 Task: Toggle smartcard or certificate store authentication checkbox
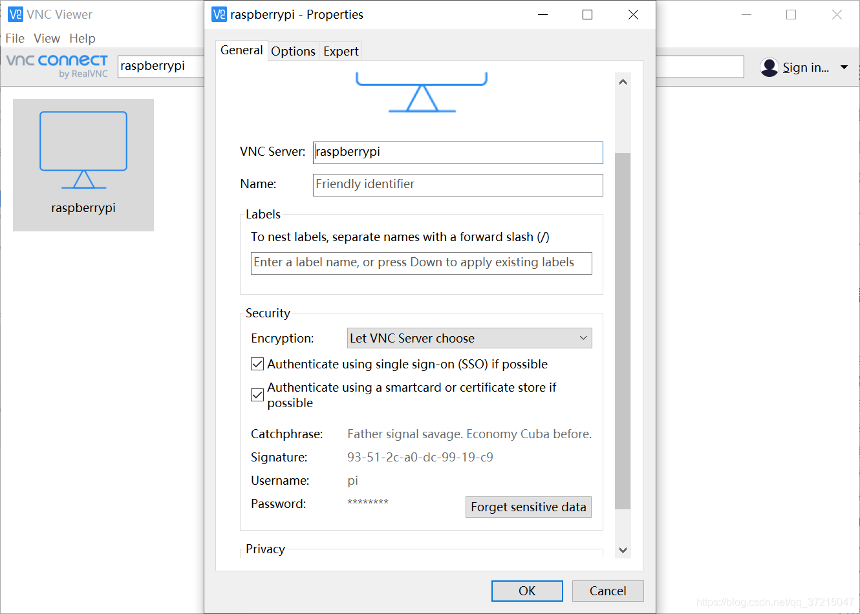(x=257, y=394)
